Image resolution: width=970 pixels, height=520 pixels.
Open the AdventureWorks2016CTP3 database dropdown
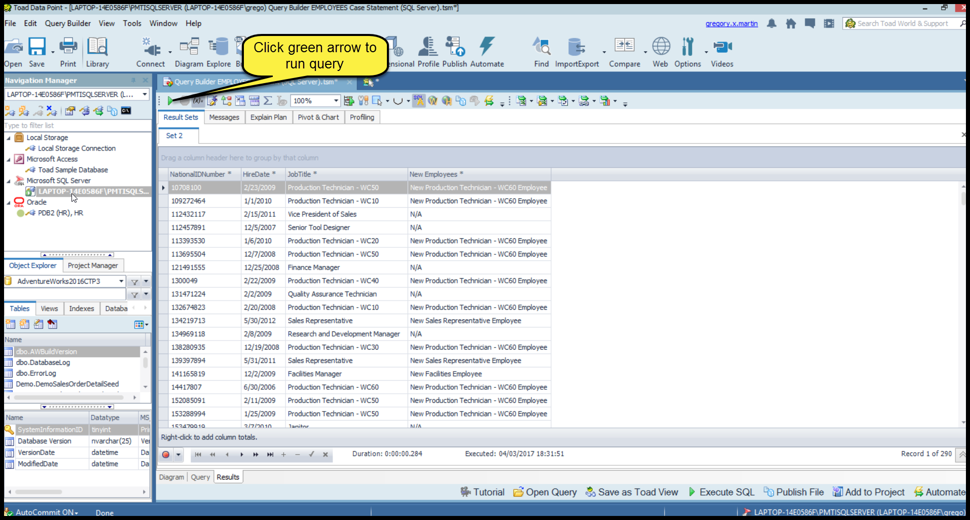click(x=121, y=281)
